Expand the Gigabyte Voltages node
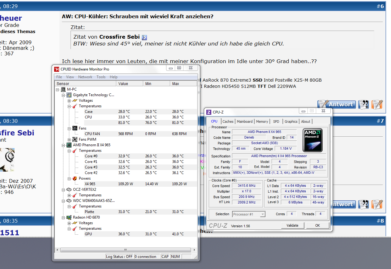This screenshot has height=269, width=391. click(x=69, y=100)
